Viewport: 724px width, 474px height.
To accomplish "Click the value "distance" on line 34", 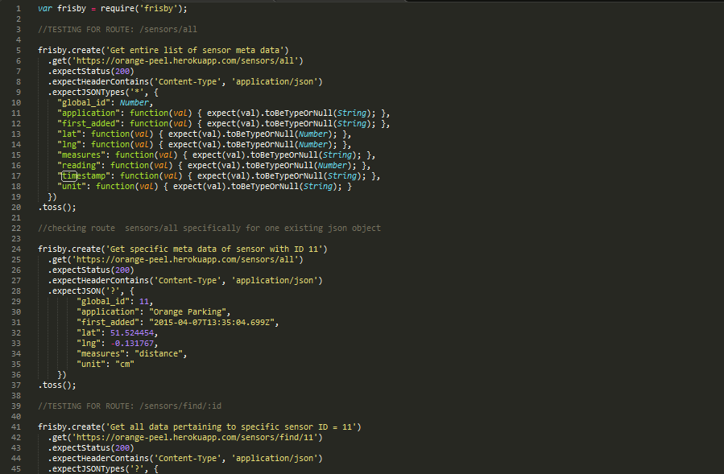I will coord(159,354).
